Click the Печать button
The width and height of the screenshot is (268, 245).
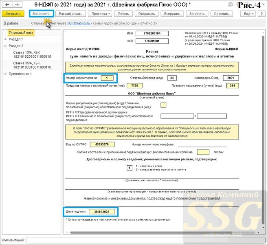click(123, 14)
